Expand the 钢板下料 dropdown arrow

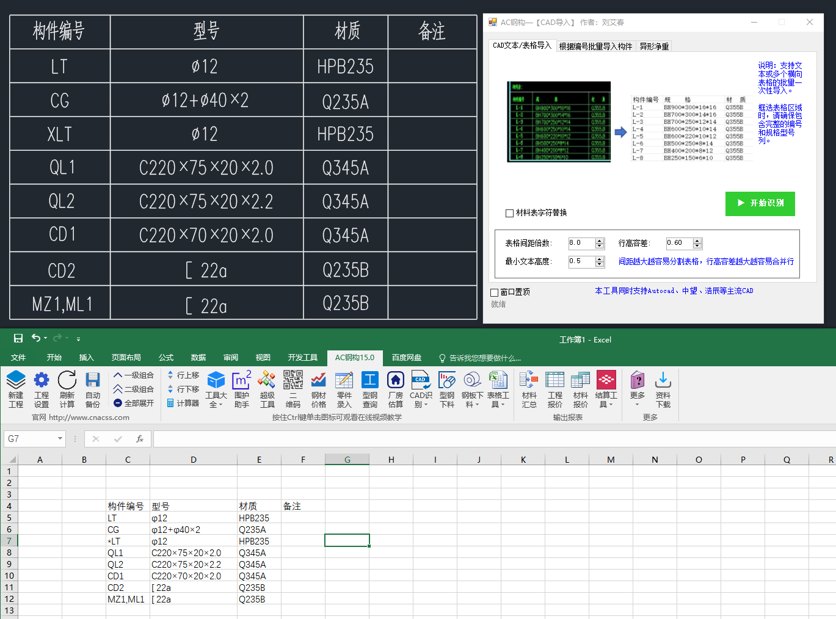(x=477, y=405)
